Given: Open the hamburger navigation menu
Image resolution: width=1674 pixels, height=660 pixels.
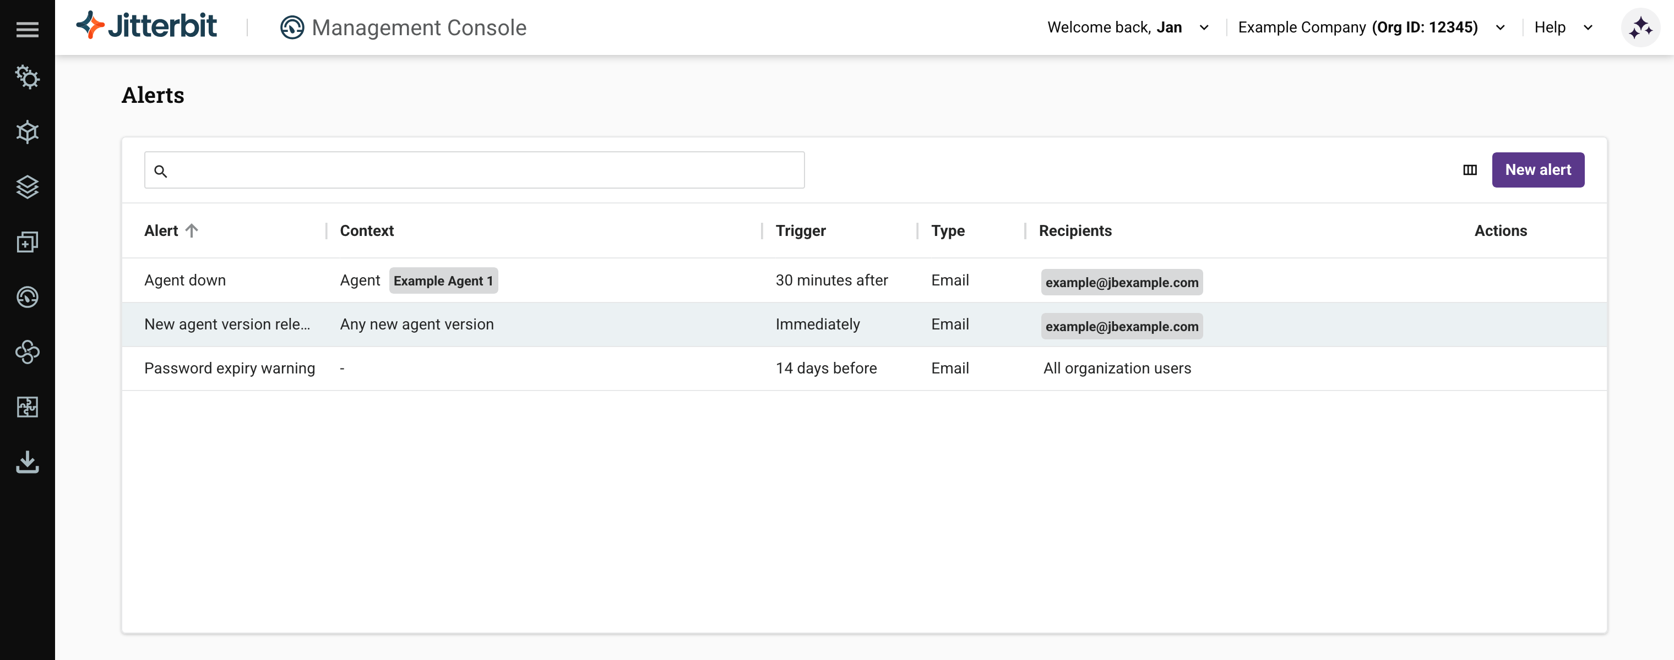Looking at the screenshot, I should click(x=28, y=29).
